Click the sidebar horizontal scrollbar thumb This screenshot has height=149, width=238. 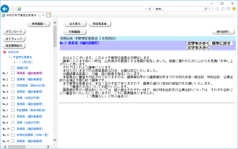pos(17,147)
